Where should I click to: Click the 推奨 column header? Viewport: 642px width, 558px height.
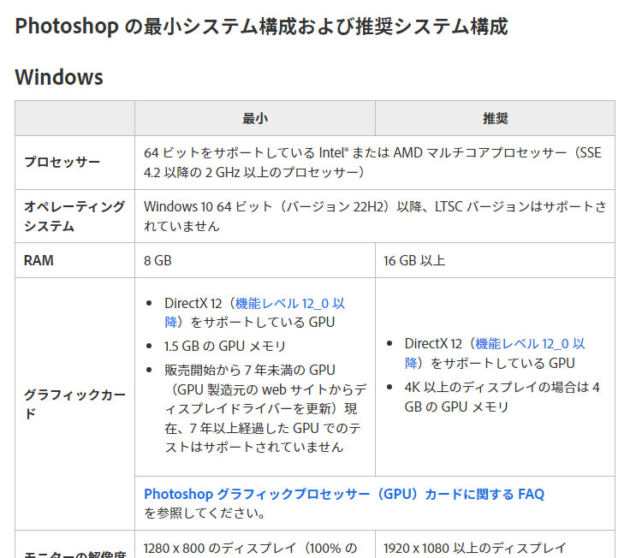point(496,119)
